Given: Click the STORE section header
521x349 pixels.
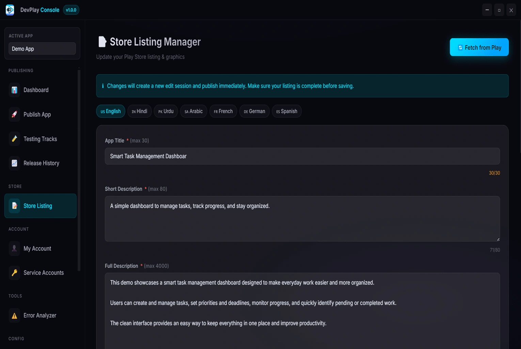Looking at the screenshot, I should click(x=15, y=186).
